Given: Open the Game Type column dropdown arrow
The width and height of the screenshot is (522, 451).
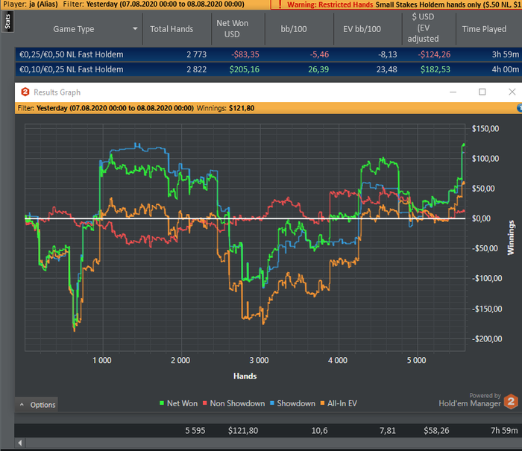Looking at the screenshot, I should 135,29.
